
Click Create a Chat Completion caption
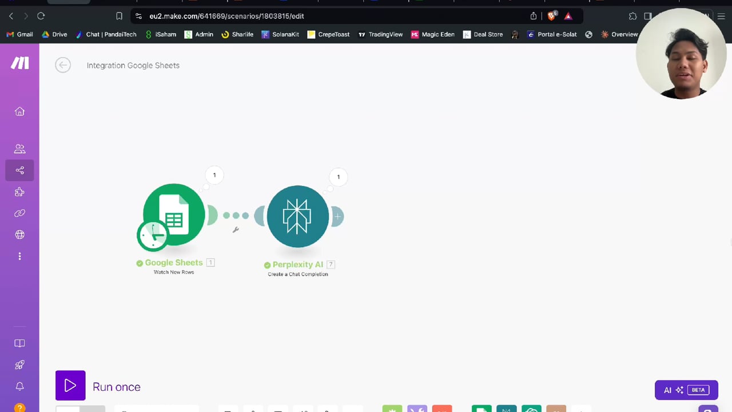pyautogui.click(x=298, y=274)
